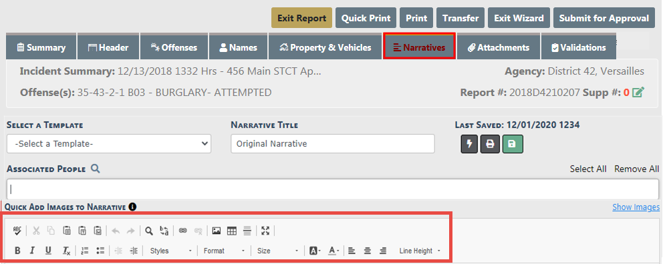Click the Show Images link
Viewport: 663px width, 264px height.
[x=636, y=207]
